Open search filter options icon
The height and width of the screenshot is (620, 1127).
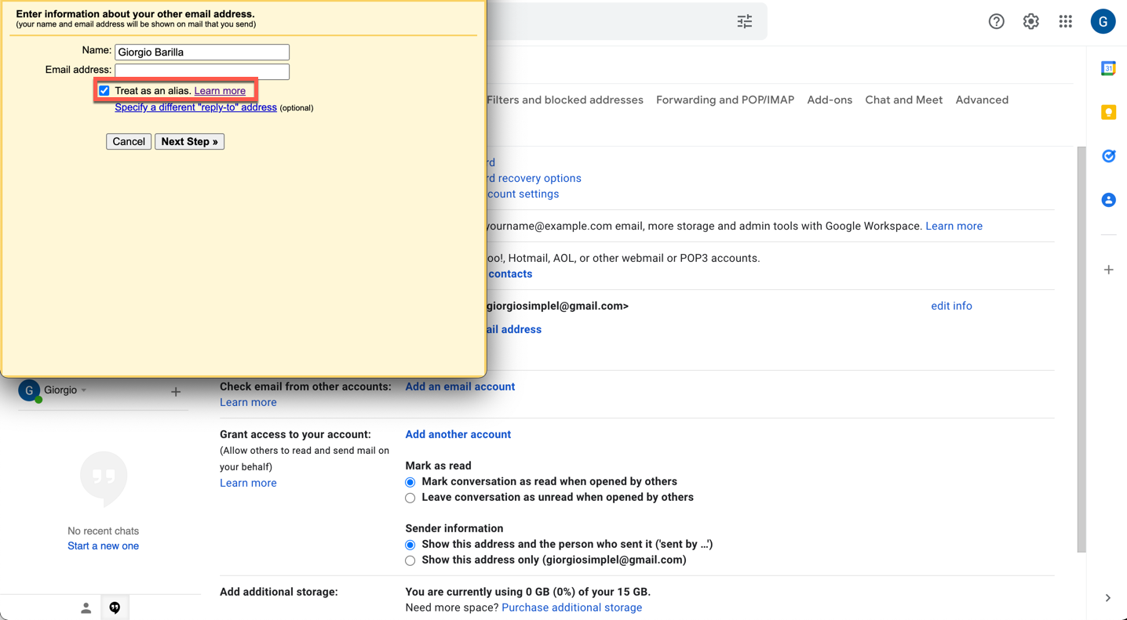click(745, 21)
